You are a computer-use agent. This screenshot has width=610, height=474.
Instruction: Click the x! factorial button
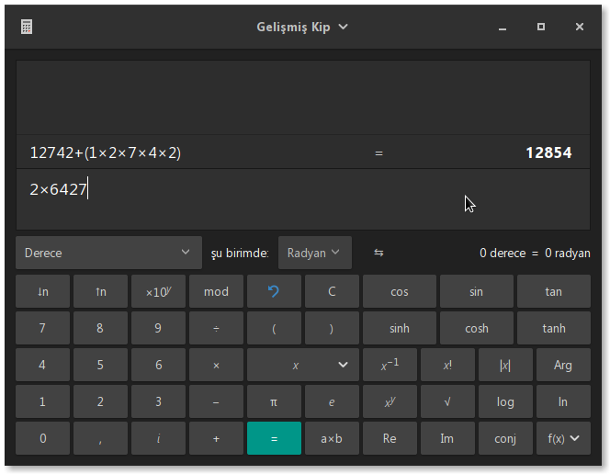tap(447, 365)
